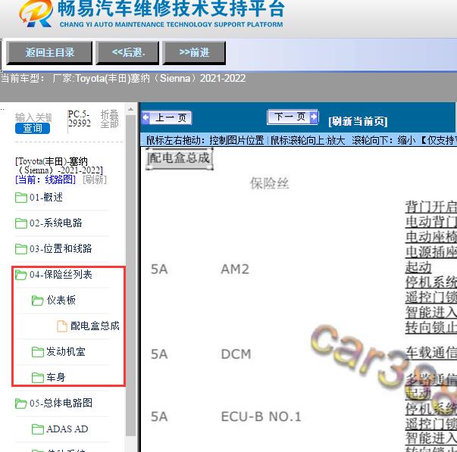457x452 pixels.
Task: Open the 02-系统电路 tree item
Action: pyautogui.click(x=55, y=223)
